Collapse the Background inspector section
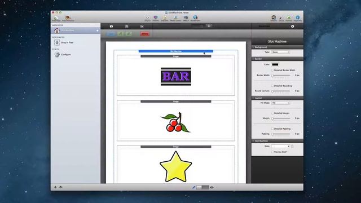The image size is (361, 203). click(253, 47)
